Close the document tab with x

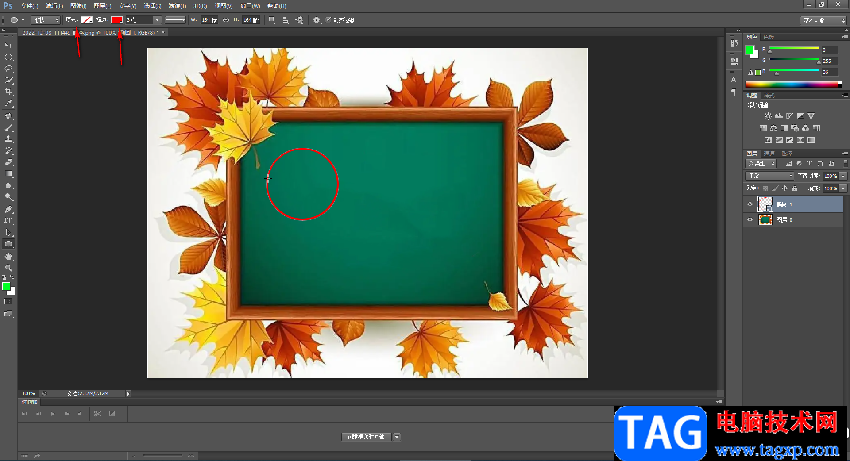pos(163,32)
